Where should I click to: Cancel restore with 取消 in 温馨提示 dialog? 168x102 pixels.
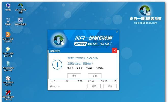click(95, 76)
